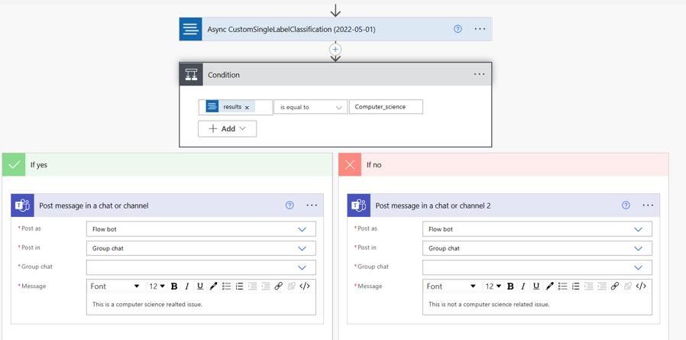
Task: Click remove link icon in If no editor
Action: pos(627,287)
